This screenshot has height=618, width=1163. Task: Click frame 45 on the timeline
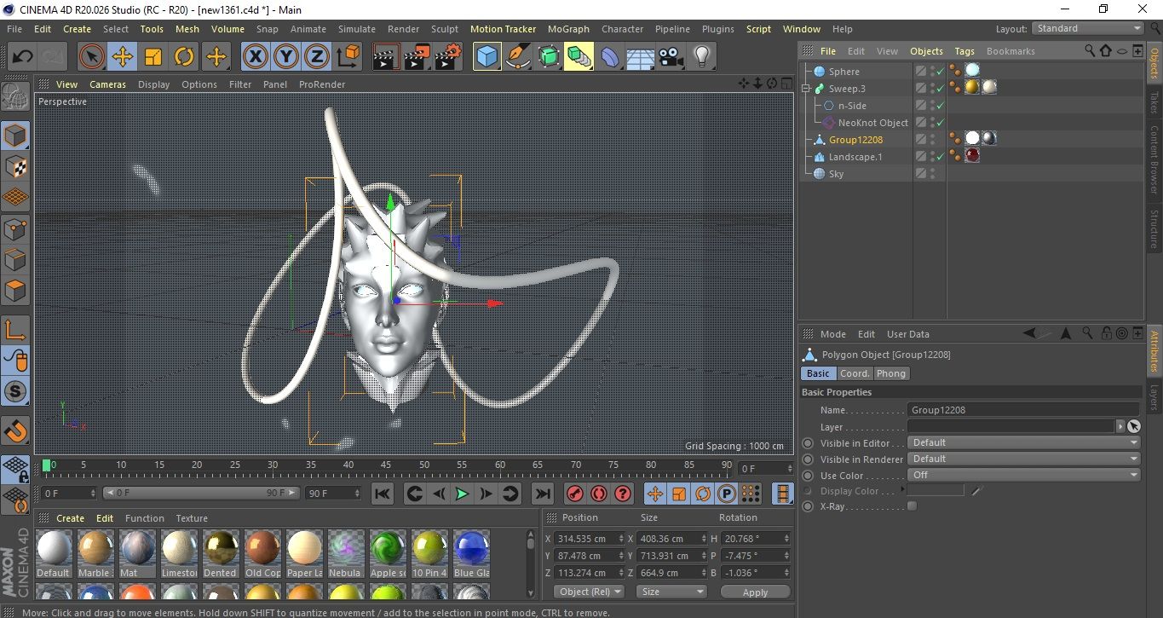386,466
